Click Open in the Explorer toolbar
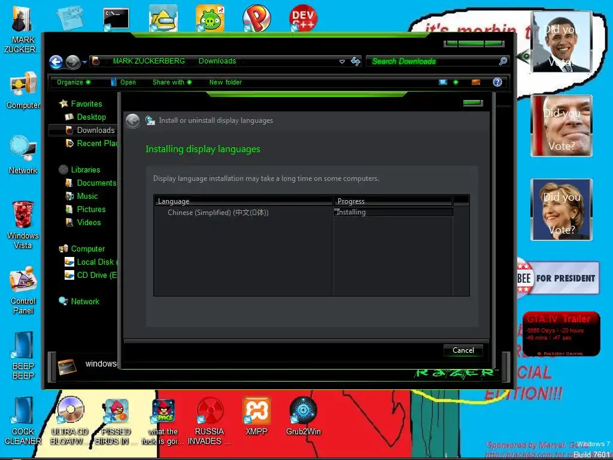Viewport: 613px width, 460px height. point(123,82)
